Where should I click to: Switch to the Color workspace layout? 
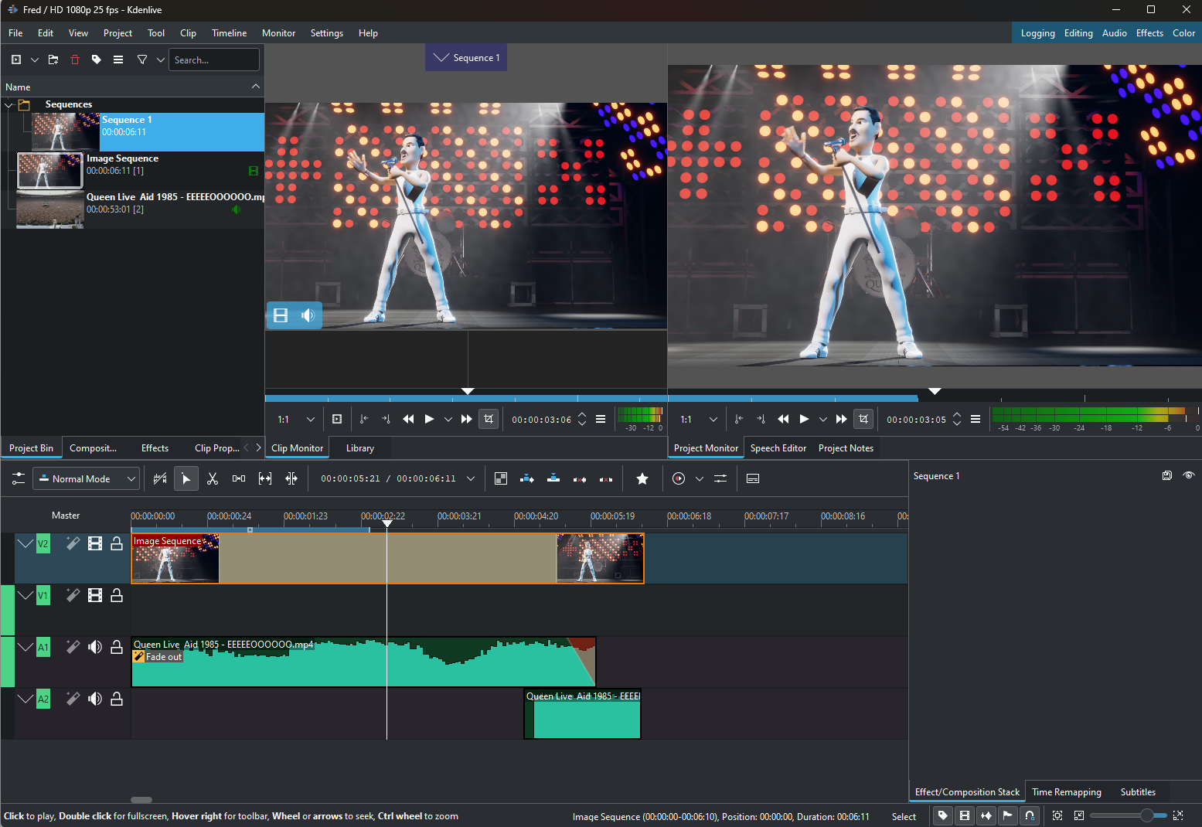(1183, 33)
